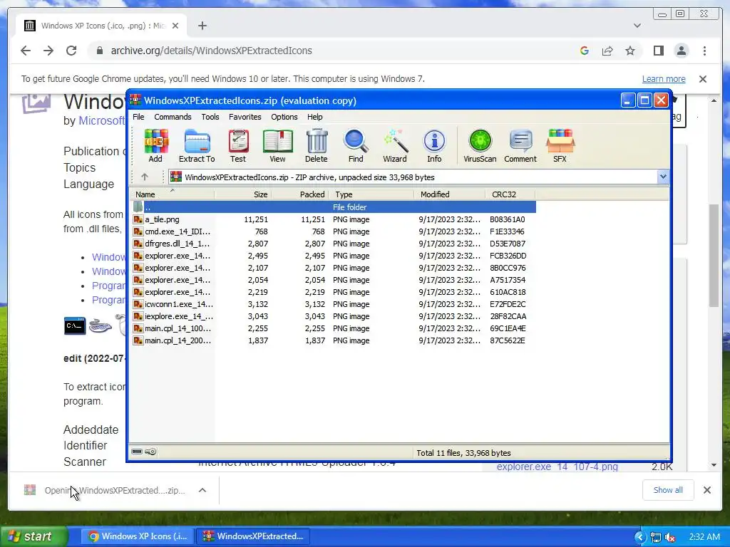This screenshot has height=547, width=730.
Task: Open the Favorites menu
Action: tap(245, 117)
